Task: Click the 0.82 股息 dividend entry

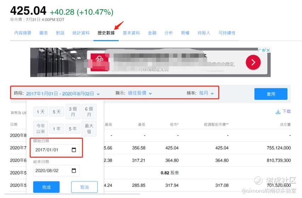Action: coord(170,173)
